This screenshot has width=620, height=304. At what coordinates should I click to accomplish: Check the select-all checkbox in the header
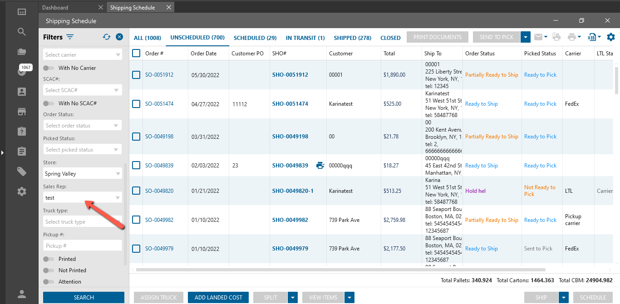136,53
